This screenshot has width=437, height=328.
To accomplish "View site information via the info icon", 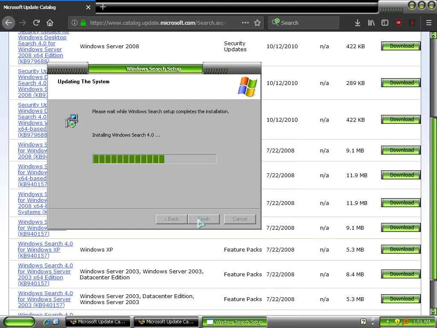I will pos(74,23).
